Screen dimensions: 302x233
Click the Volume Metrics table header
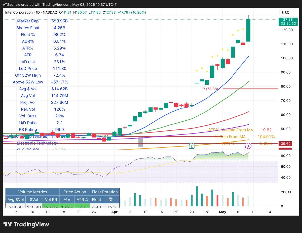[x=33, y=192]
